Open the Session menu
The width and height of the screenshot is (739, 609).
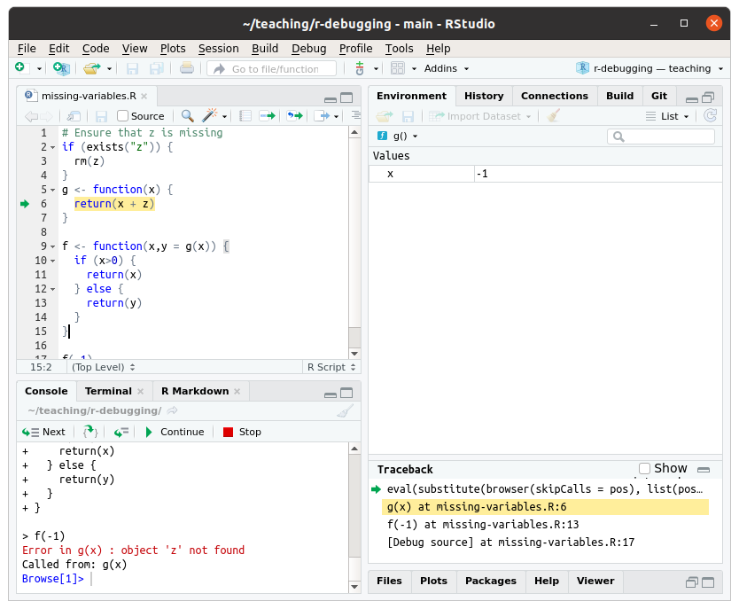pos(218,49)
